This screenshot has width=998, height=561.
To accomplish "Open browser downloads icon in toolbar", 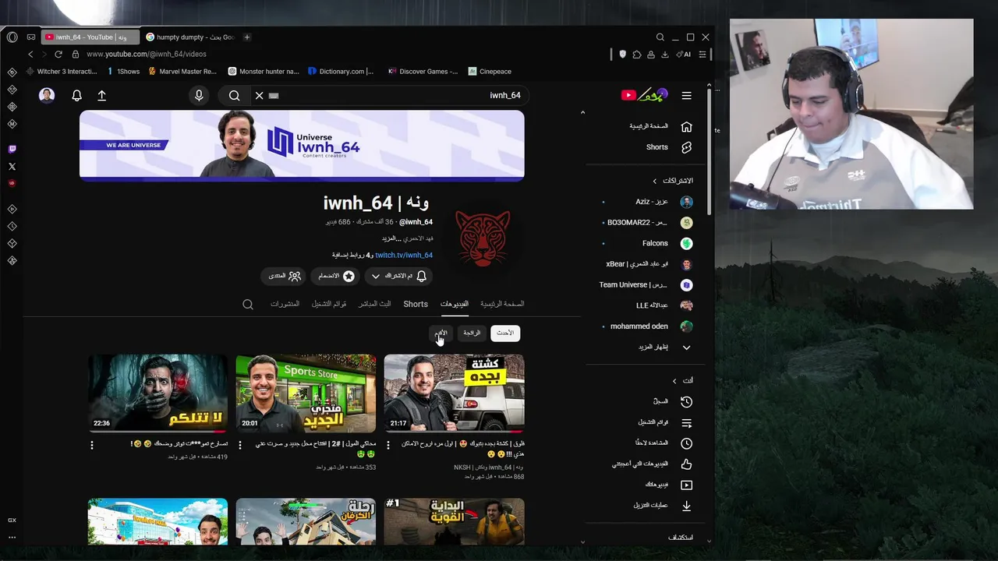I will click(664, 54).
